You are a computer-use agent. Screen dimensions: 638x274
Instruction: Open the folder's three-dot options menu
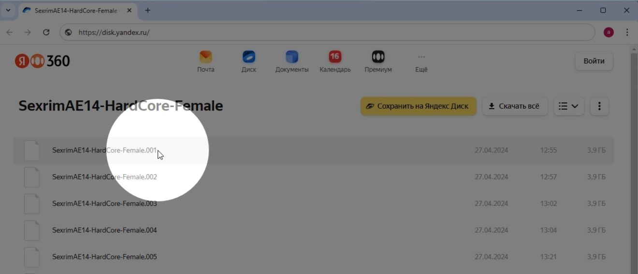click(599, 106)
